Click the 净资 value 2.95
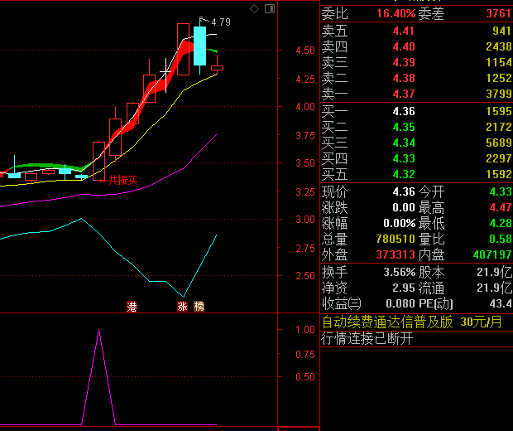513x431 pixels. (404, 288)
